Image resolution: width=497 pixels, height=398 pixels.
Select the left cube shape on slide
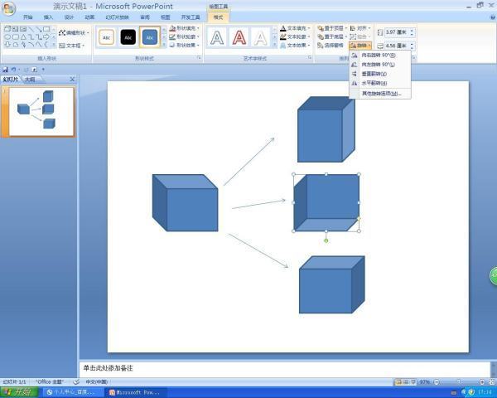[185, 202]
